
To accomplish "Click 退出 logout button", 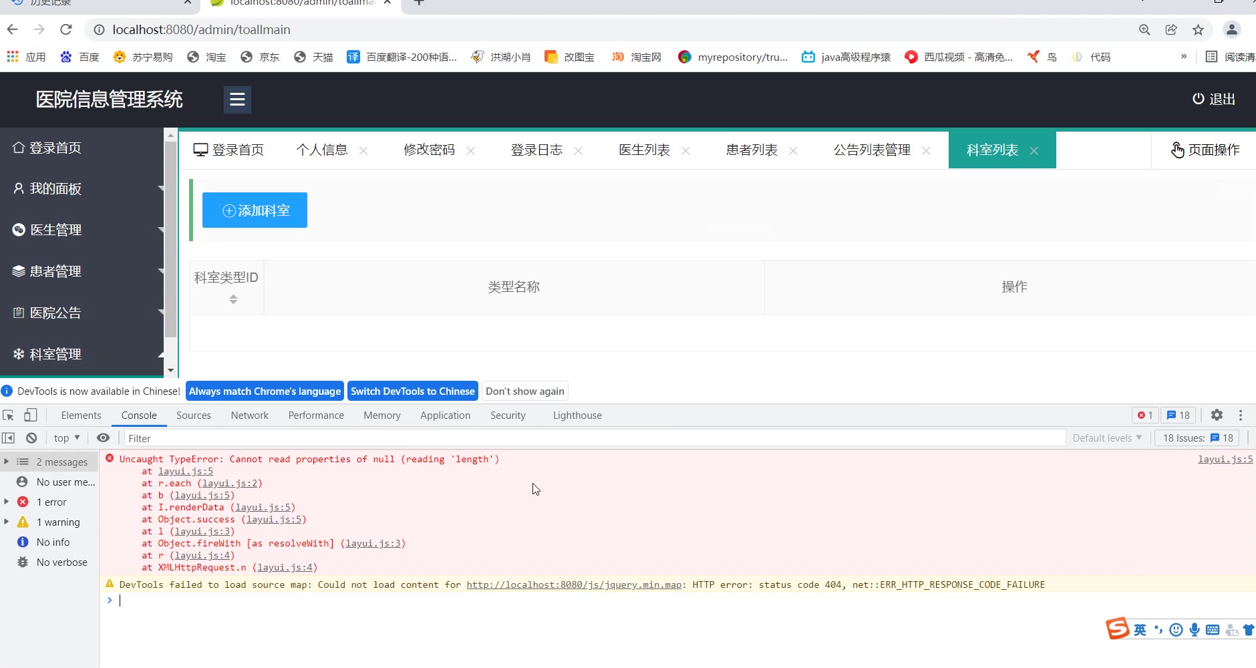I will pos(1214,99).
